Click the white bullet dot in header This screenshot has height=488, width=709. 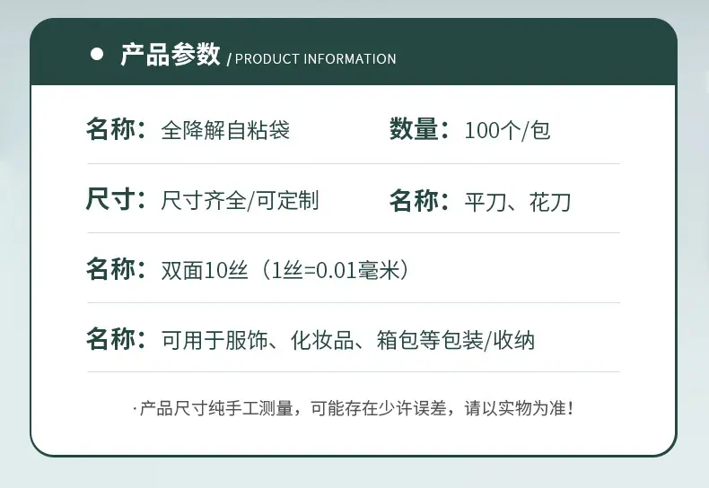[x=97, y=54]
